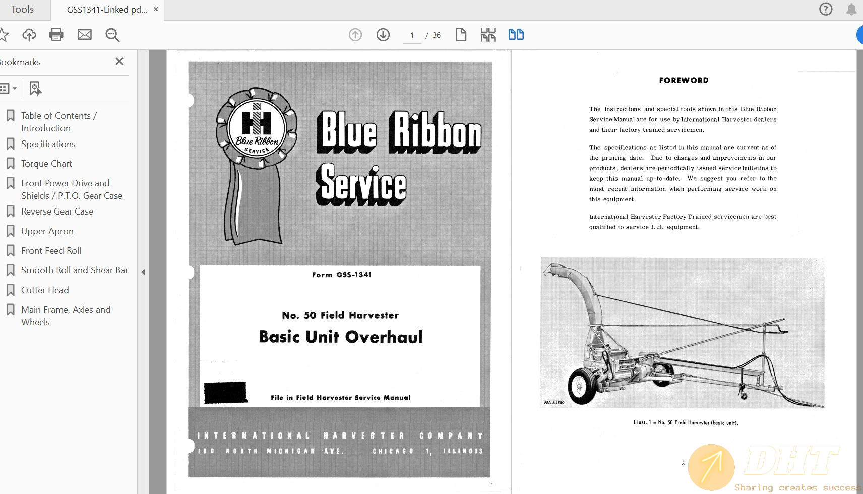Open bookmarks options dropdown menu

pos(9,89)
